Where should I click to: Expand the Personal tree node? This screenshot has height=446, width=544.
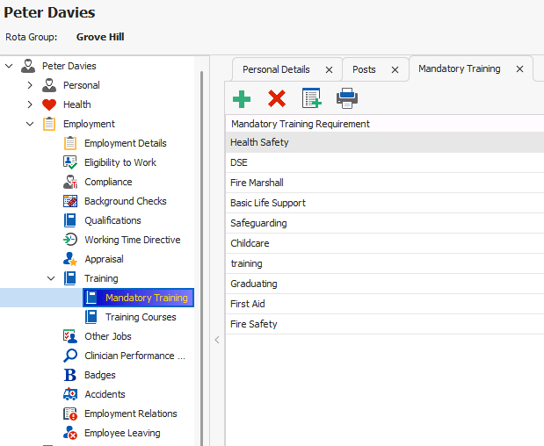tap(30, 85)
